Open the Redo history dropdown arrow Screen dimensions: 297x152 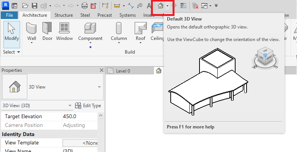[77, 6]
